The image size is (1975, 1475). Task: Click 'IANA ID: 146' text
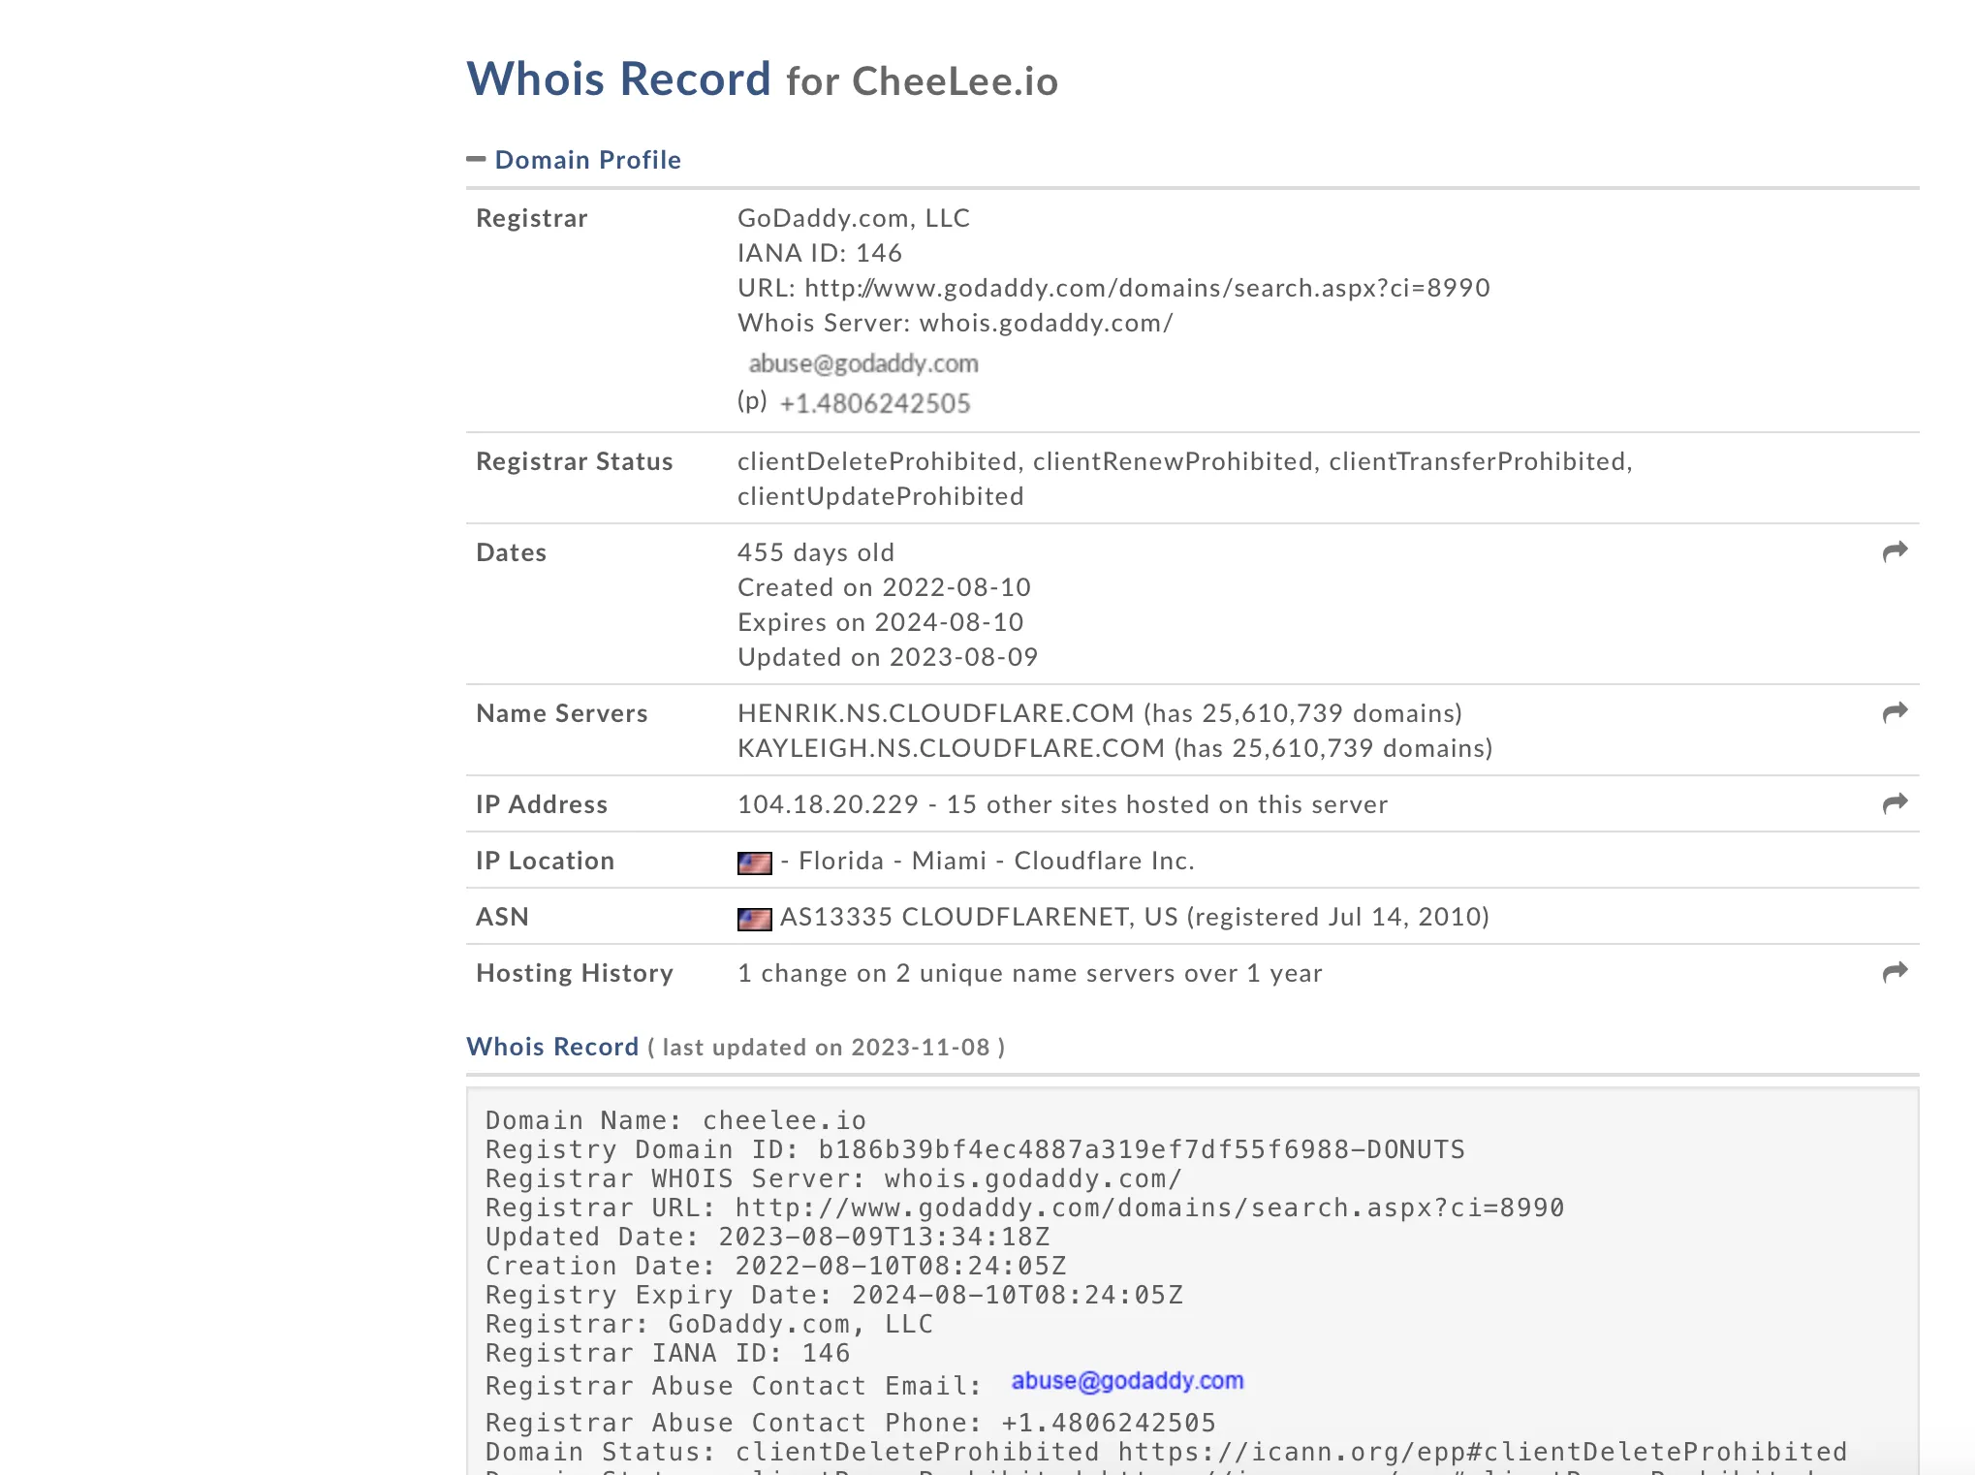[820, 253]
